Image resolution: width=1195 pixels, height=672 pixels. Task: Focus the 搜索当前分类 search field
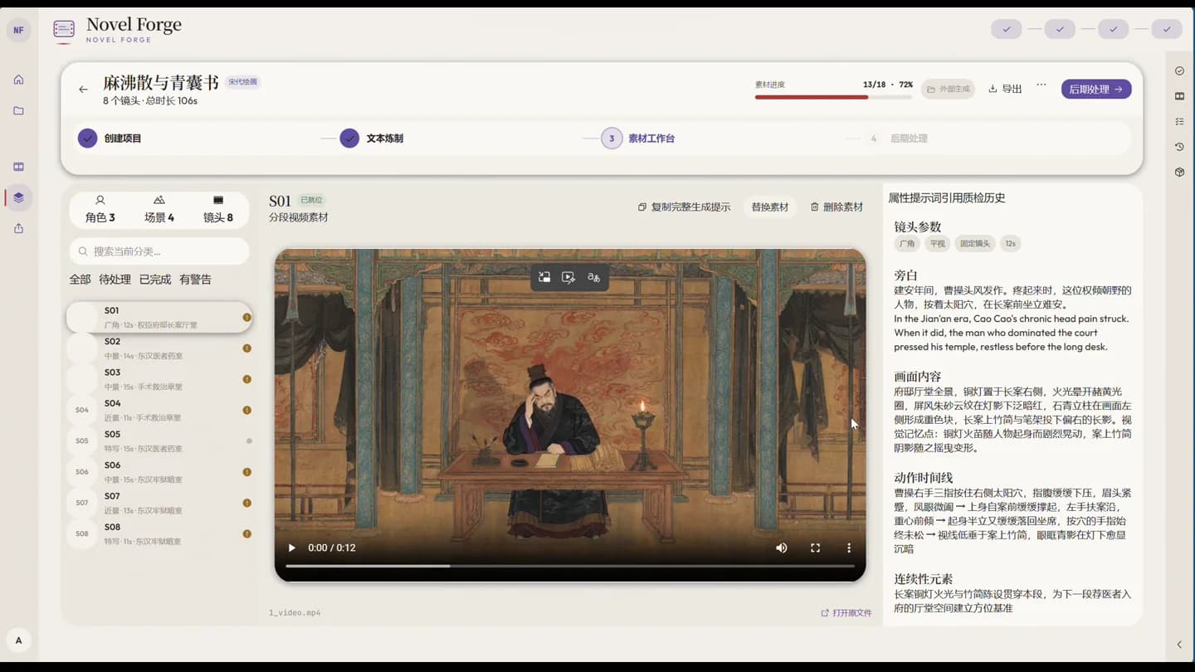pos(159,251)
